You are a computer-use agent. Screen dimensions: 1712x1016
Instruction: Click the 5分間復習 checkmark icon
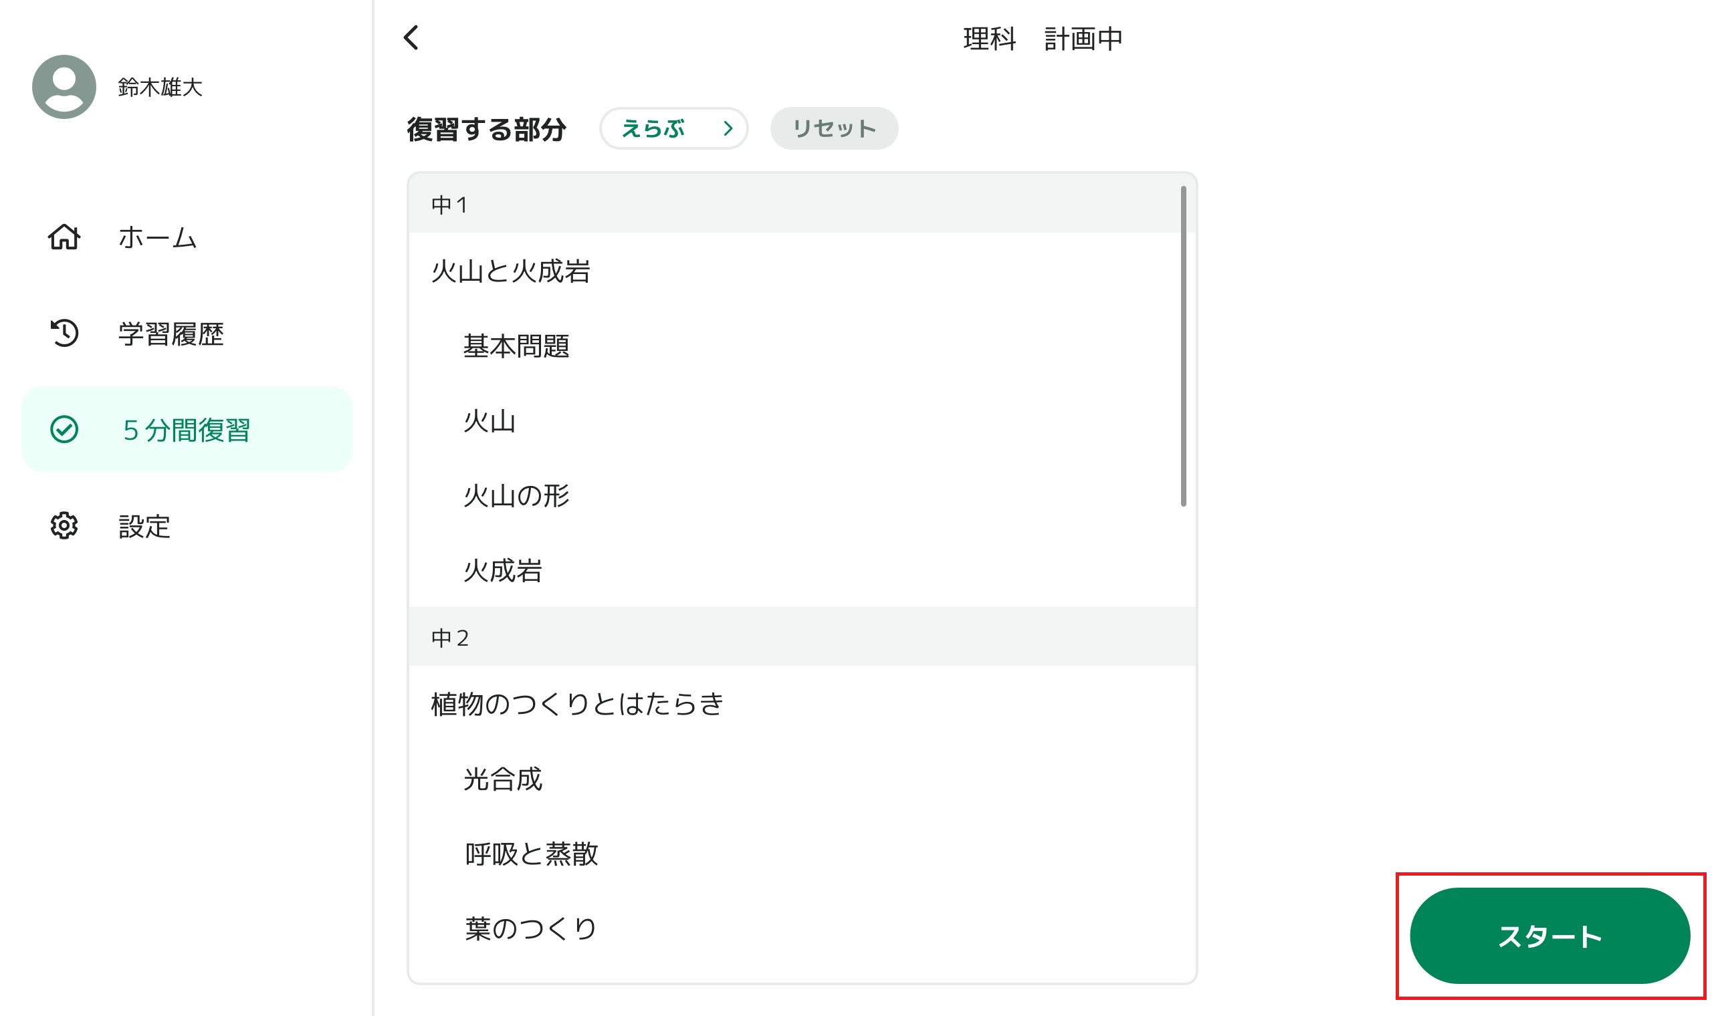click(x=64, y=430)
